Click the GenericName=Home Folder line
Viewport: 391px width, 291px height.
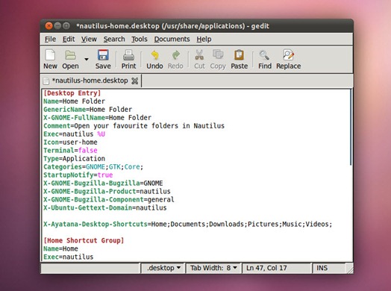tap(88, 110)
